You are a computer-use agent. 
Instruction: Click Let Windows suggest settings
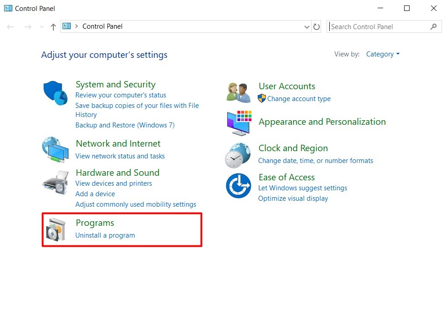(x=302, y=188)
